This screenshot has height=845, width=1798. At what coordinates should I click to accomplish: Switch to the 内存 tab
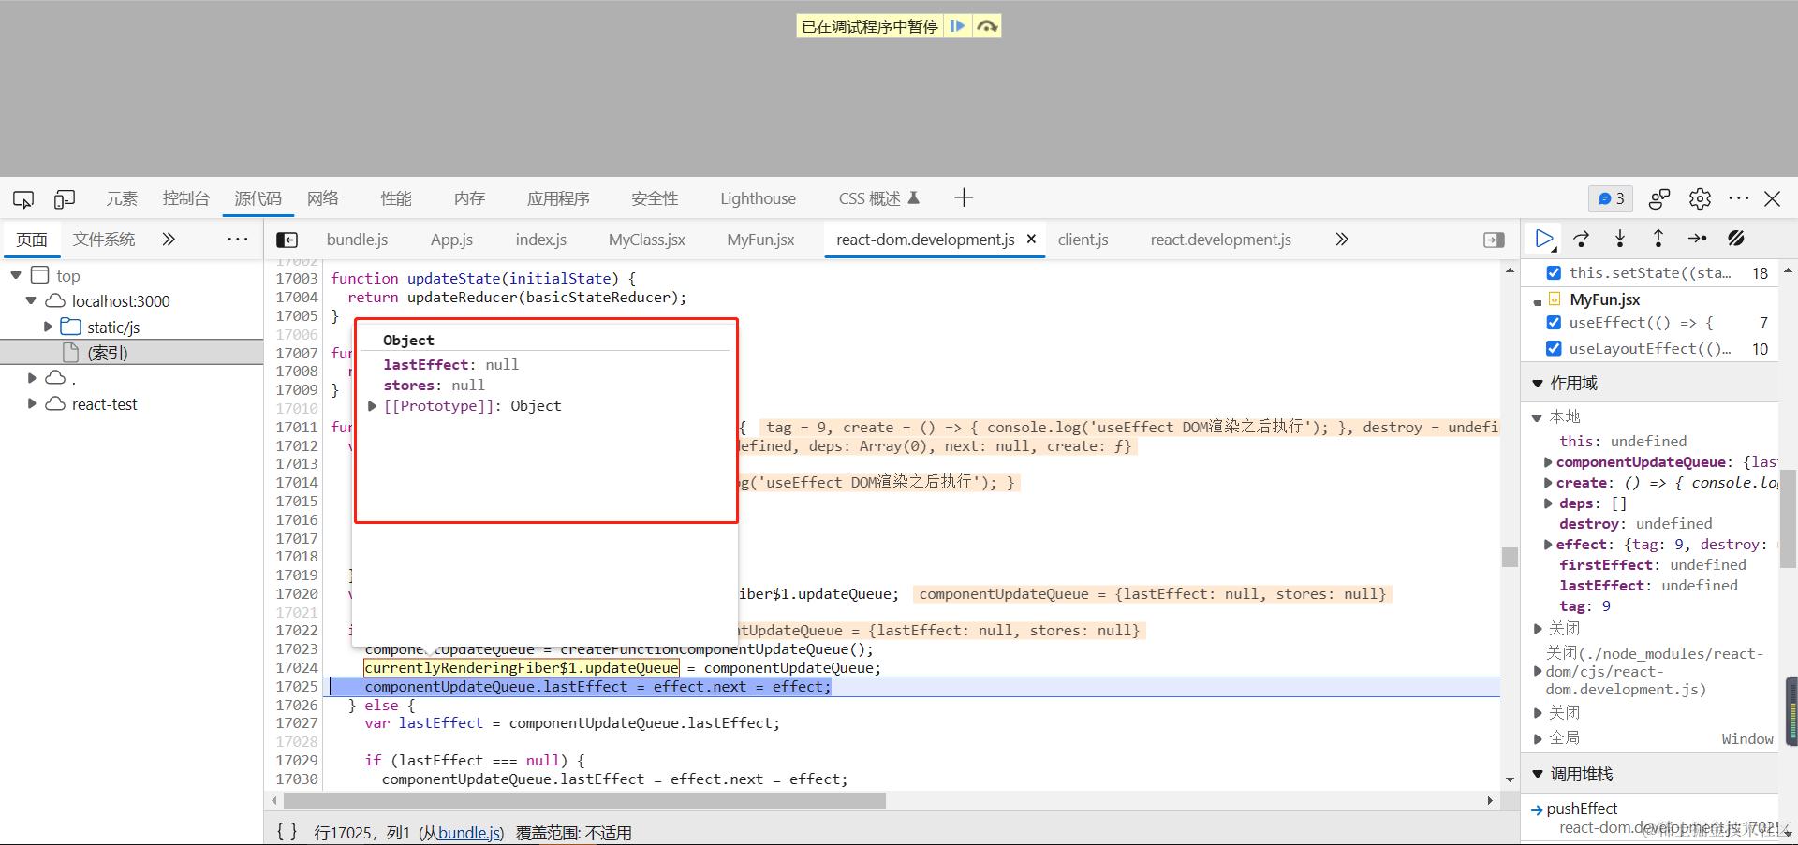coord(469,198)
